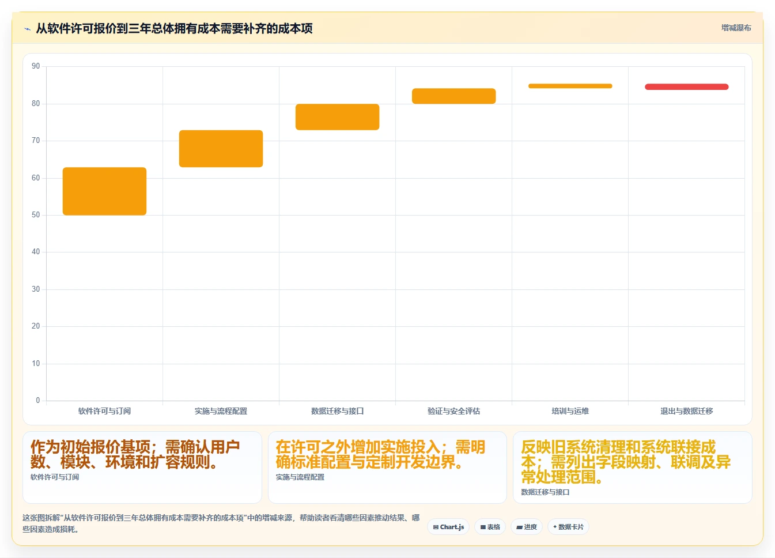This screenshot has height=558, width=775.
Task: Click the 验证与安全评估 x-axis label
Action: (453, 411)
